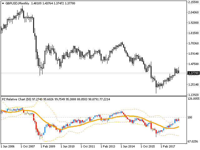The width and height of the screenshot is (200, 150).
Task: Select the 1.47580 price axis label
Action: 193,64
